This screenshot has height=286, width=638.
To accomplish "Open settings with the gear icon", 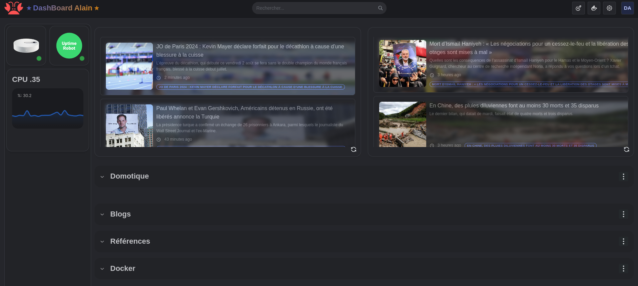I will tap(609, 8).
